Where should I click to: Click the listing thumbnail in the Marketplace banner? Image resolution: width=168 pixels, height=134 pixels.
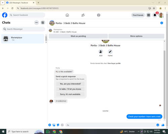click(50, 30)
